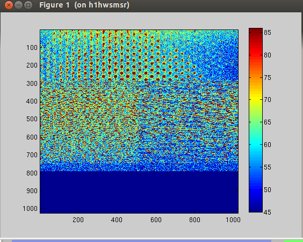Image resolution: width=303 pixels, height=242 pixels.
Task: Click the x-axis tick label 600
Action: pos(156,220)
